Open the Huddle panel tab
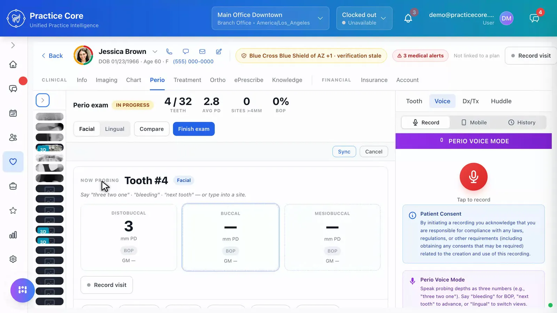 pyautogui.click(x=501, y=101)
